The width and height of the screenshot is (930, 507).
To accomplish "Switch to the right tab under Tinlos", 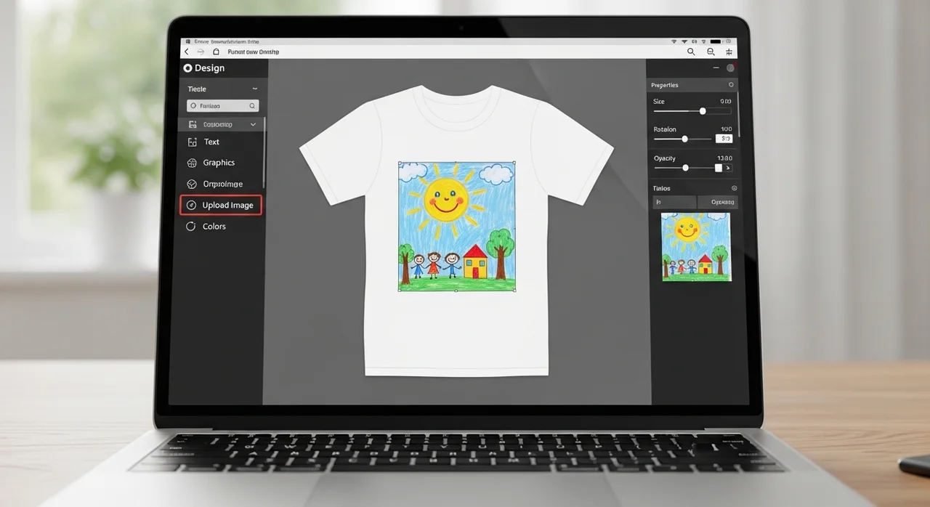I will (716, 203).
